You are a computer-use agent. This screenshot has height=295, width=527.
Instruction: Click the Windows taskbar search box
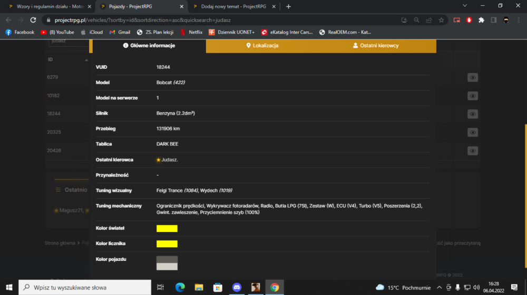pos(85,287)
